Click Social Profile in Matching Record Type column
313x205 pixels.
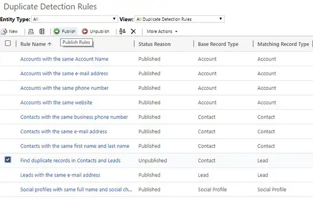pyautogui.click(x=272, y=190)
